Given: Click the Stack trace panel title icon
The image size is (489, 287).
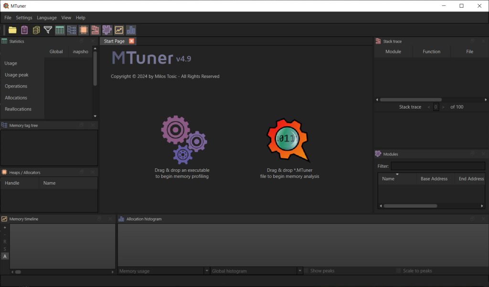Looking at the screenshot, I should click(x=378, y=41).
